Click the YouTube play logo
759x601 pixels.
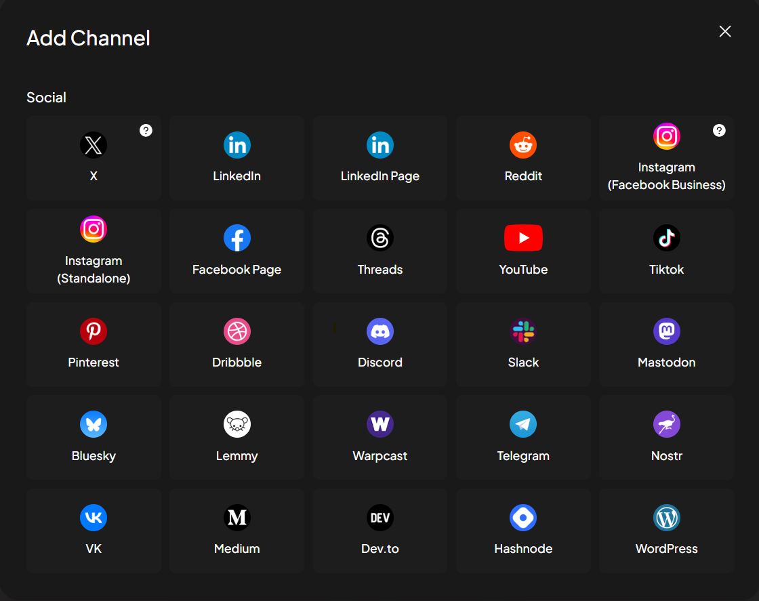point(523,238)
